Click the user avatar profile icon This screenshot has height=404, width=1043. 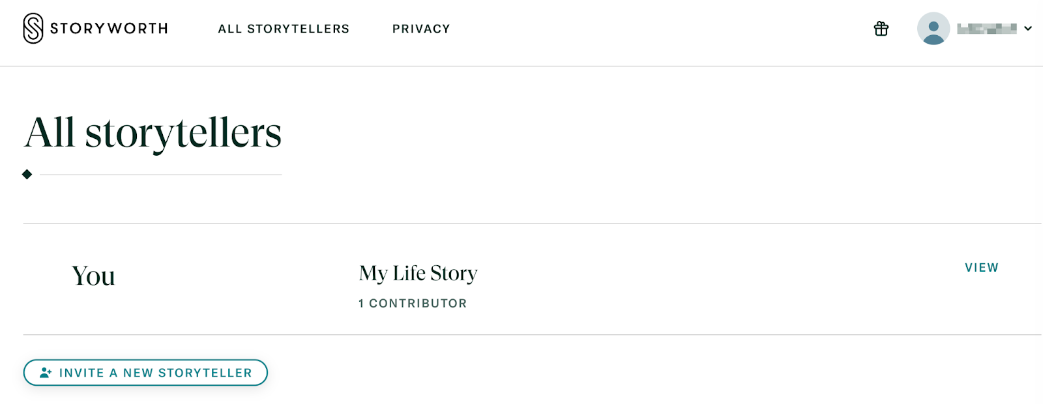tap(933, 29)
